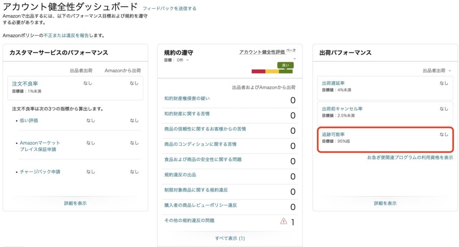Image resolution: width=459 pixels, height=247 pixels.
Task: Click the アカウント健全性ダッシュボード page title
Action: [70, 6]
